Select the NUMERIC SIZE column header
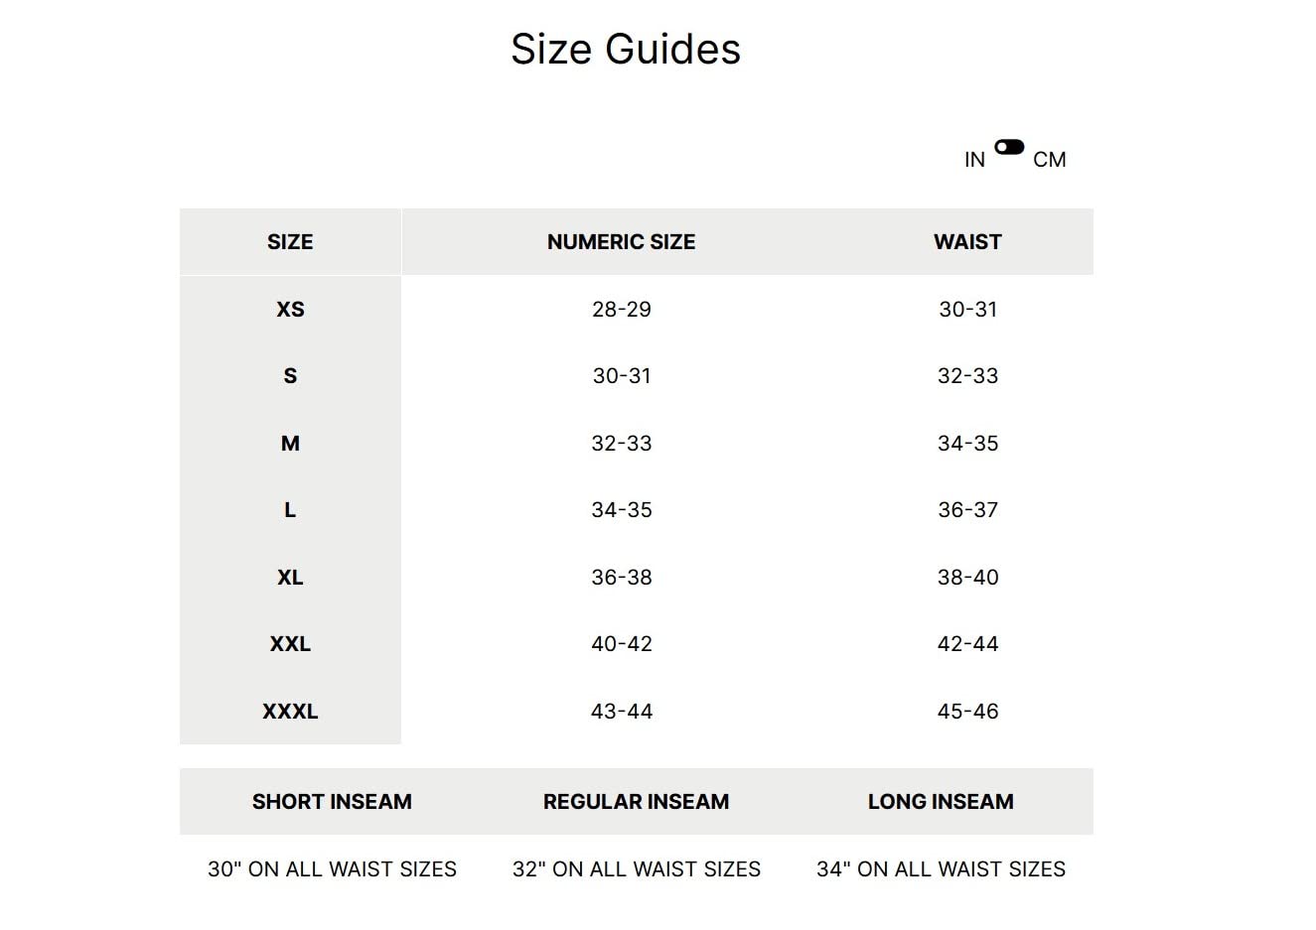Image resolution: width=1316 pixels, height=930 pixels. [621, 242]
